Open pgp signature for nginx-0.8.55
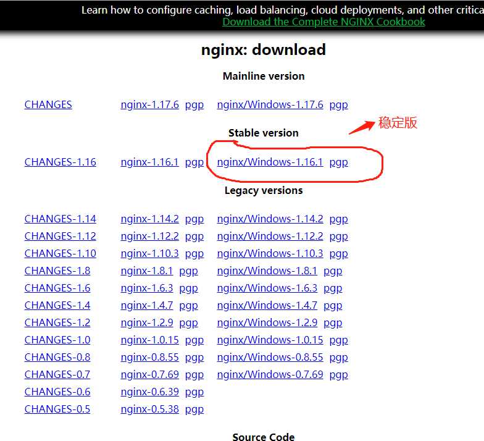Screen dimensions: 484x441 tap(194, 358)
